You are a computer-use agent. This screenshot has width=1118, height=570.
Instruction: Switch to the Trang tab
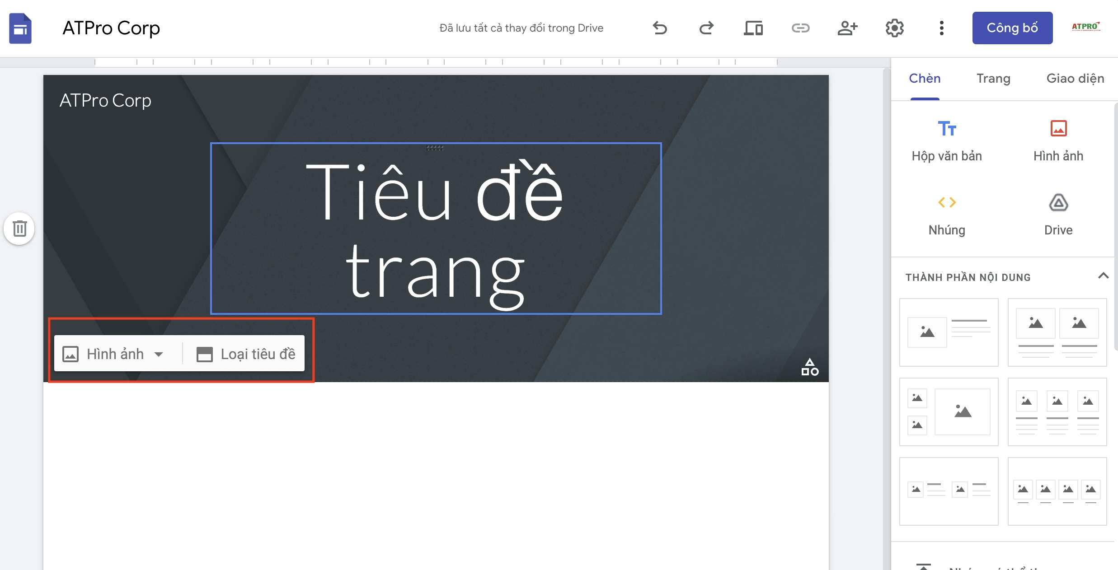pyautogui.click(x=993, y=79)
